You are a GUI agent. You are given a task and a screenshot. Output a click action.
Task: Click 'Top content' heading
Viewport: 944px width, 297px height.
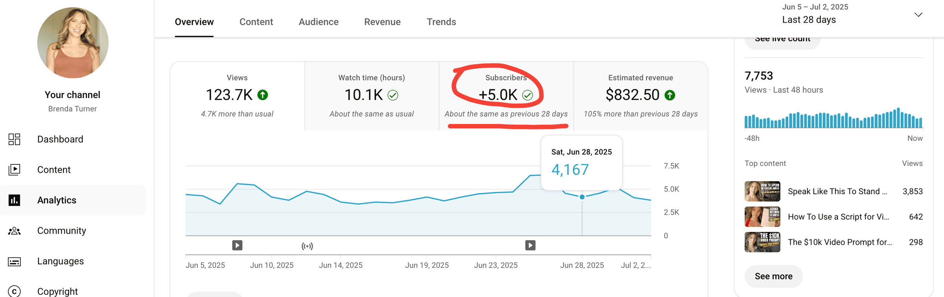765,164
